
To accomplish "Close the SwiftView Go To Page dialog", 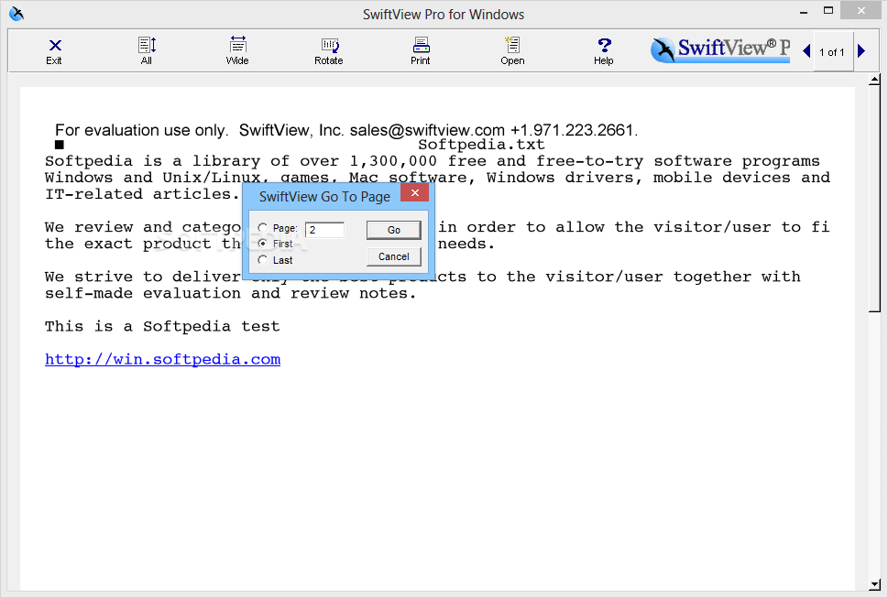I will click(414, 193).
